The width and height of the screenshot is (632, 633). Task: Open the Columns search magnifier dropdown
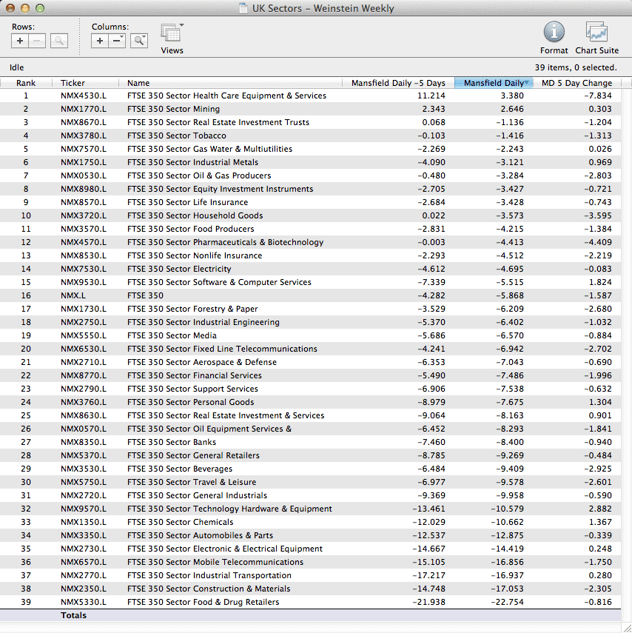click(x=139, y=41)
